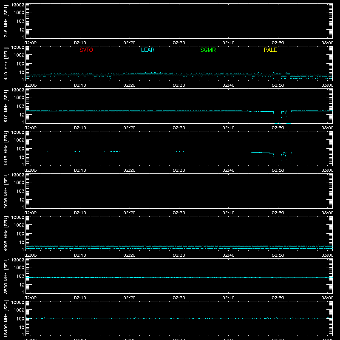This screenshot has height=340, width=340.
Task: Click the cyan LEAR station label
Action: click(147, 50)
